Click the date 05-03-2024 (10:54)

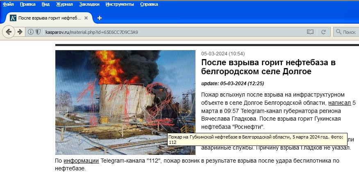pyautogui.click(x=223, y=54)
